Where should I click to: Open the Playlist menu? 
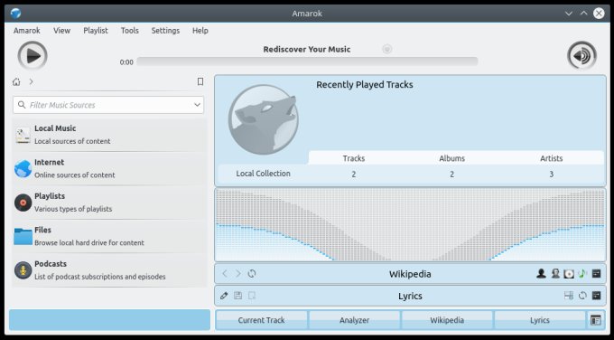point(96,31)
